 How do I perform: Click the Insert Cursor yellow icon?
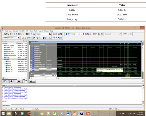pyautogui.click(x=23, y=38)
